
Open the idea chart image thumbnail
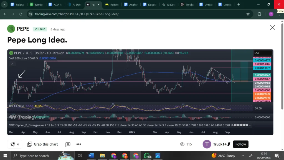(140, 92)
